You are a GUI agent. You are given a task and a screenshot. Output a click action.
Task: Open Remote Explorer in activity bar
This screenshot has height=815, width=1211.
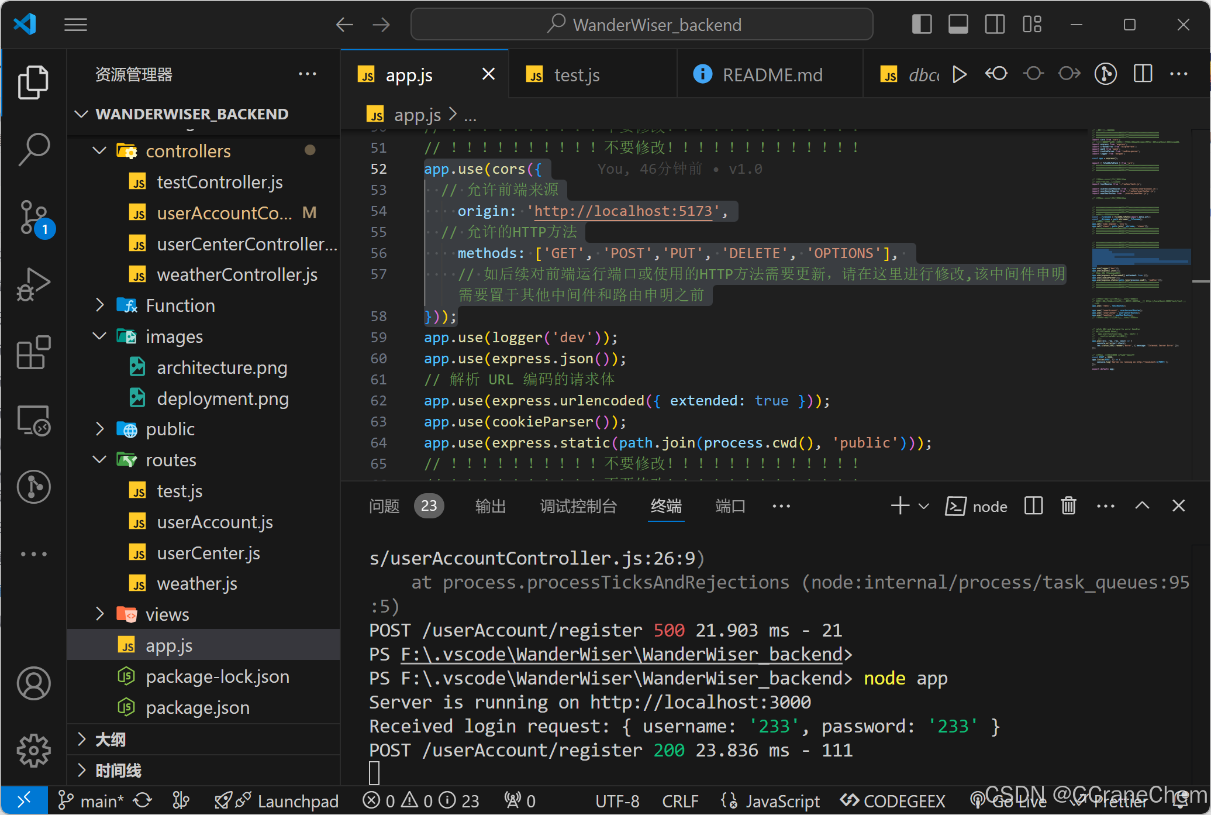tap(34, 420)
